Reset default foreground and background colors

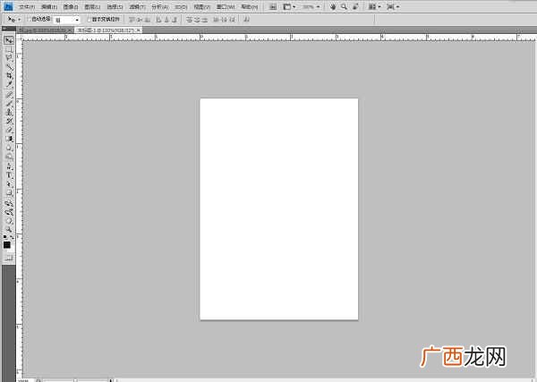(4, 237)
